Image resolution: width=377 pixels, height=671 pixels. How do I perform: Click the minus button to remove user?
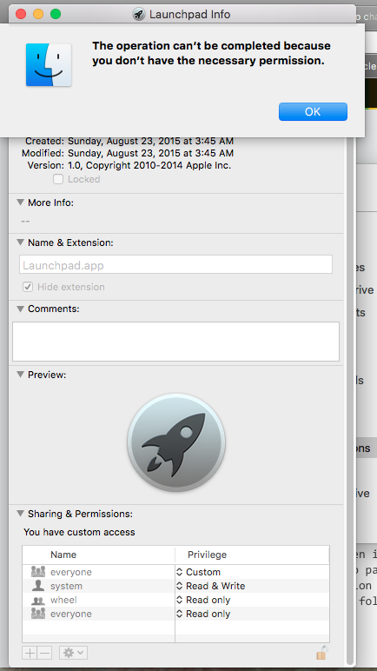(x=45, y=653)
